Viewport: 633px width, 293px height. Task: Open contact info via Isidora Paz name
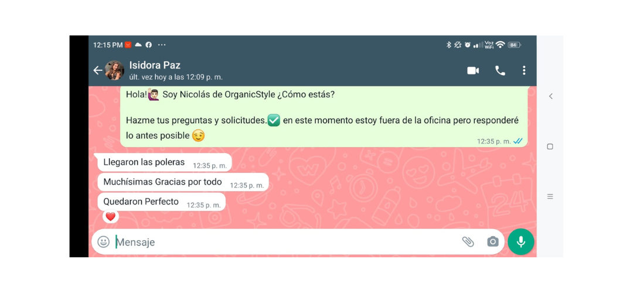tap(155, 65)
